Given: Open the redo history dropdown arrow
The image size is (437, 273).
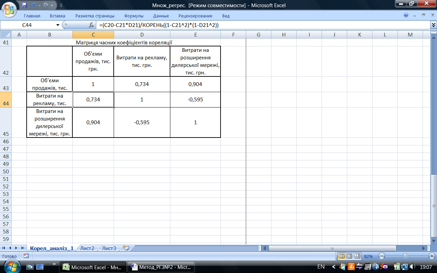Looking at the screenshot, I should (51, 5).
